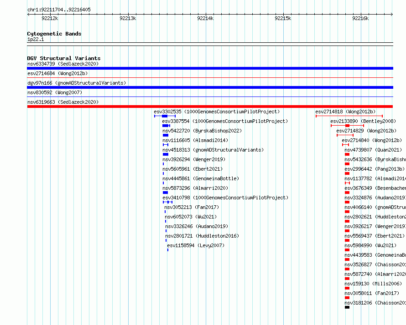Select esv2714840 (Wong2012b) label
The width and height of the screenshot is (406, 325).
point(372,140)
